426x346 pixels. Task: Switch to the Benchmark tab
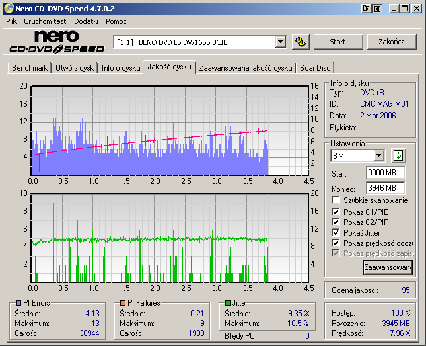click(x=30, y=67)
